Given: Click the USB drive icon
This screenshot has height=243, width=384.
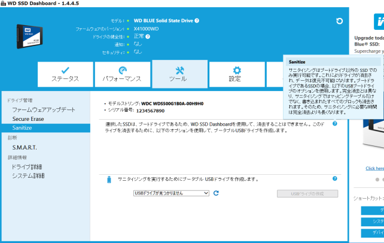Looking at the screenshot, I should click(109, 180).
